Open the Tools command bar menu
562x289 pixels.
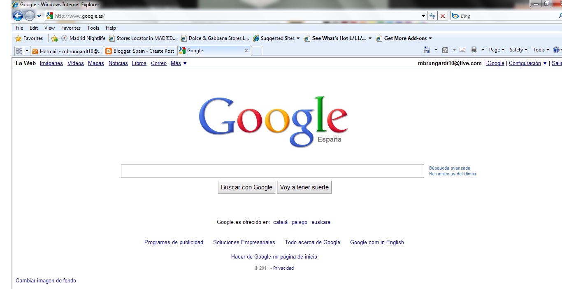(541, 50)
